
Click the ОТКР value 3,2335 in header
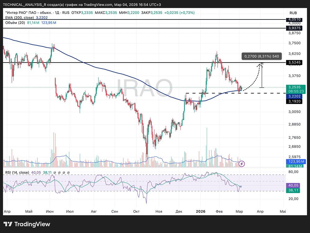pos(87,13)
